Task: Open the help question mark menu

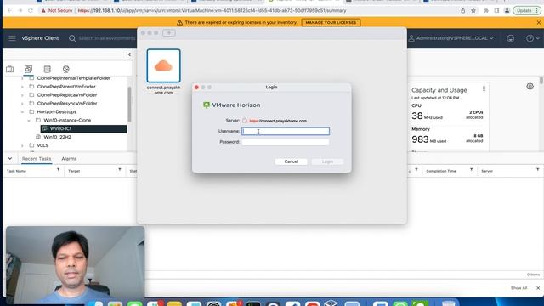Action: pyautogui.click(x=533, y=38)
